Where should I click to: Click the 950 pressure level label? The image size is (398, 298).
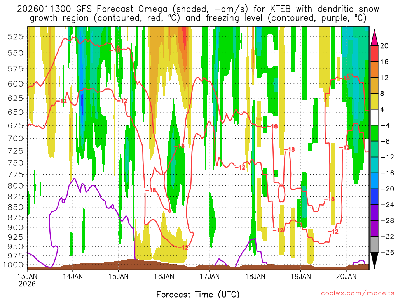point(16,246)
